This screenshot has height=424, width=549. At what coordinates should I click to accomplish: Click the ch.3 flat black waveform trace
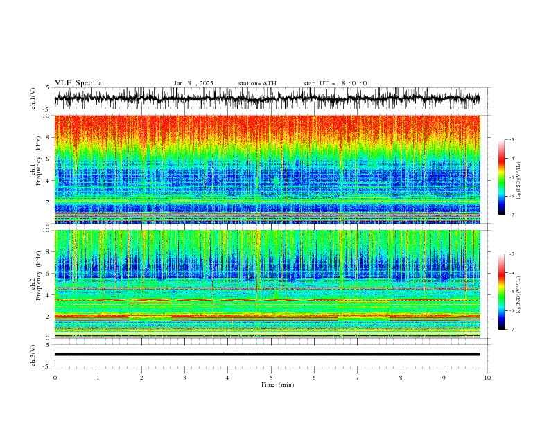267,355
